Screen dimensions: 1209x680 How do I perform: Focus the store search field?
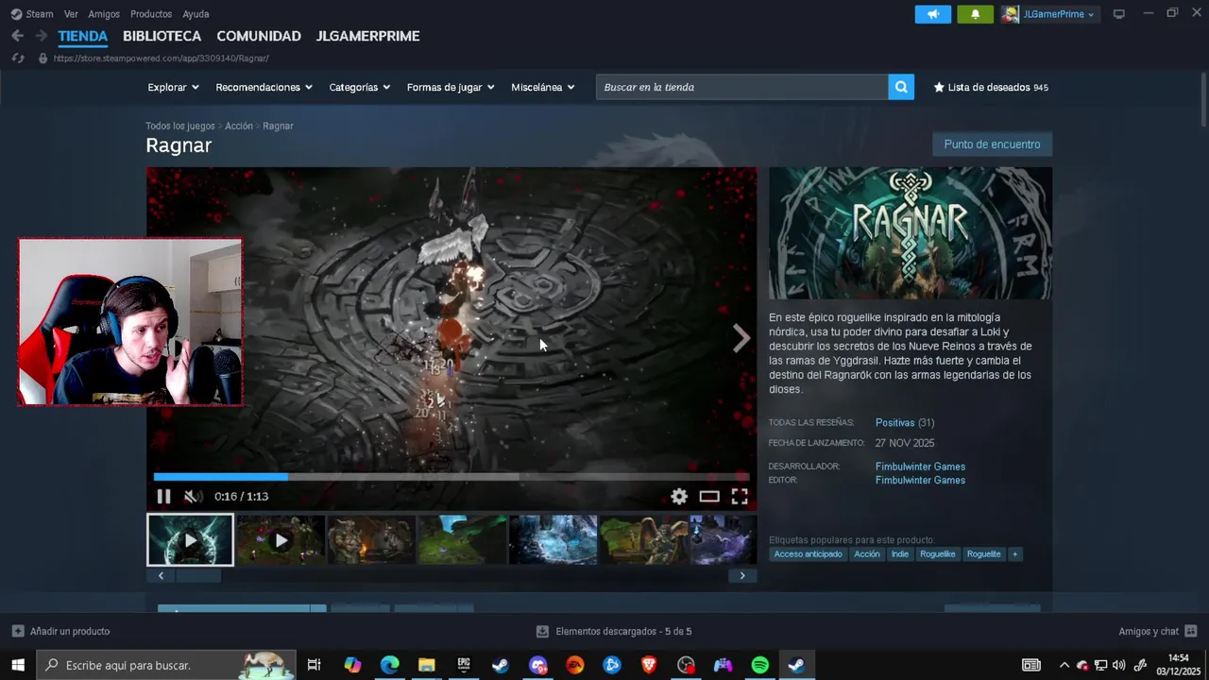click(742, 87)
